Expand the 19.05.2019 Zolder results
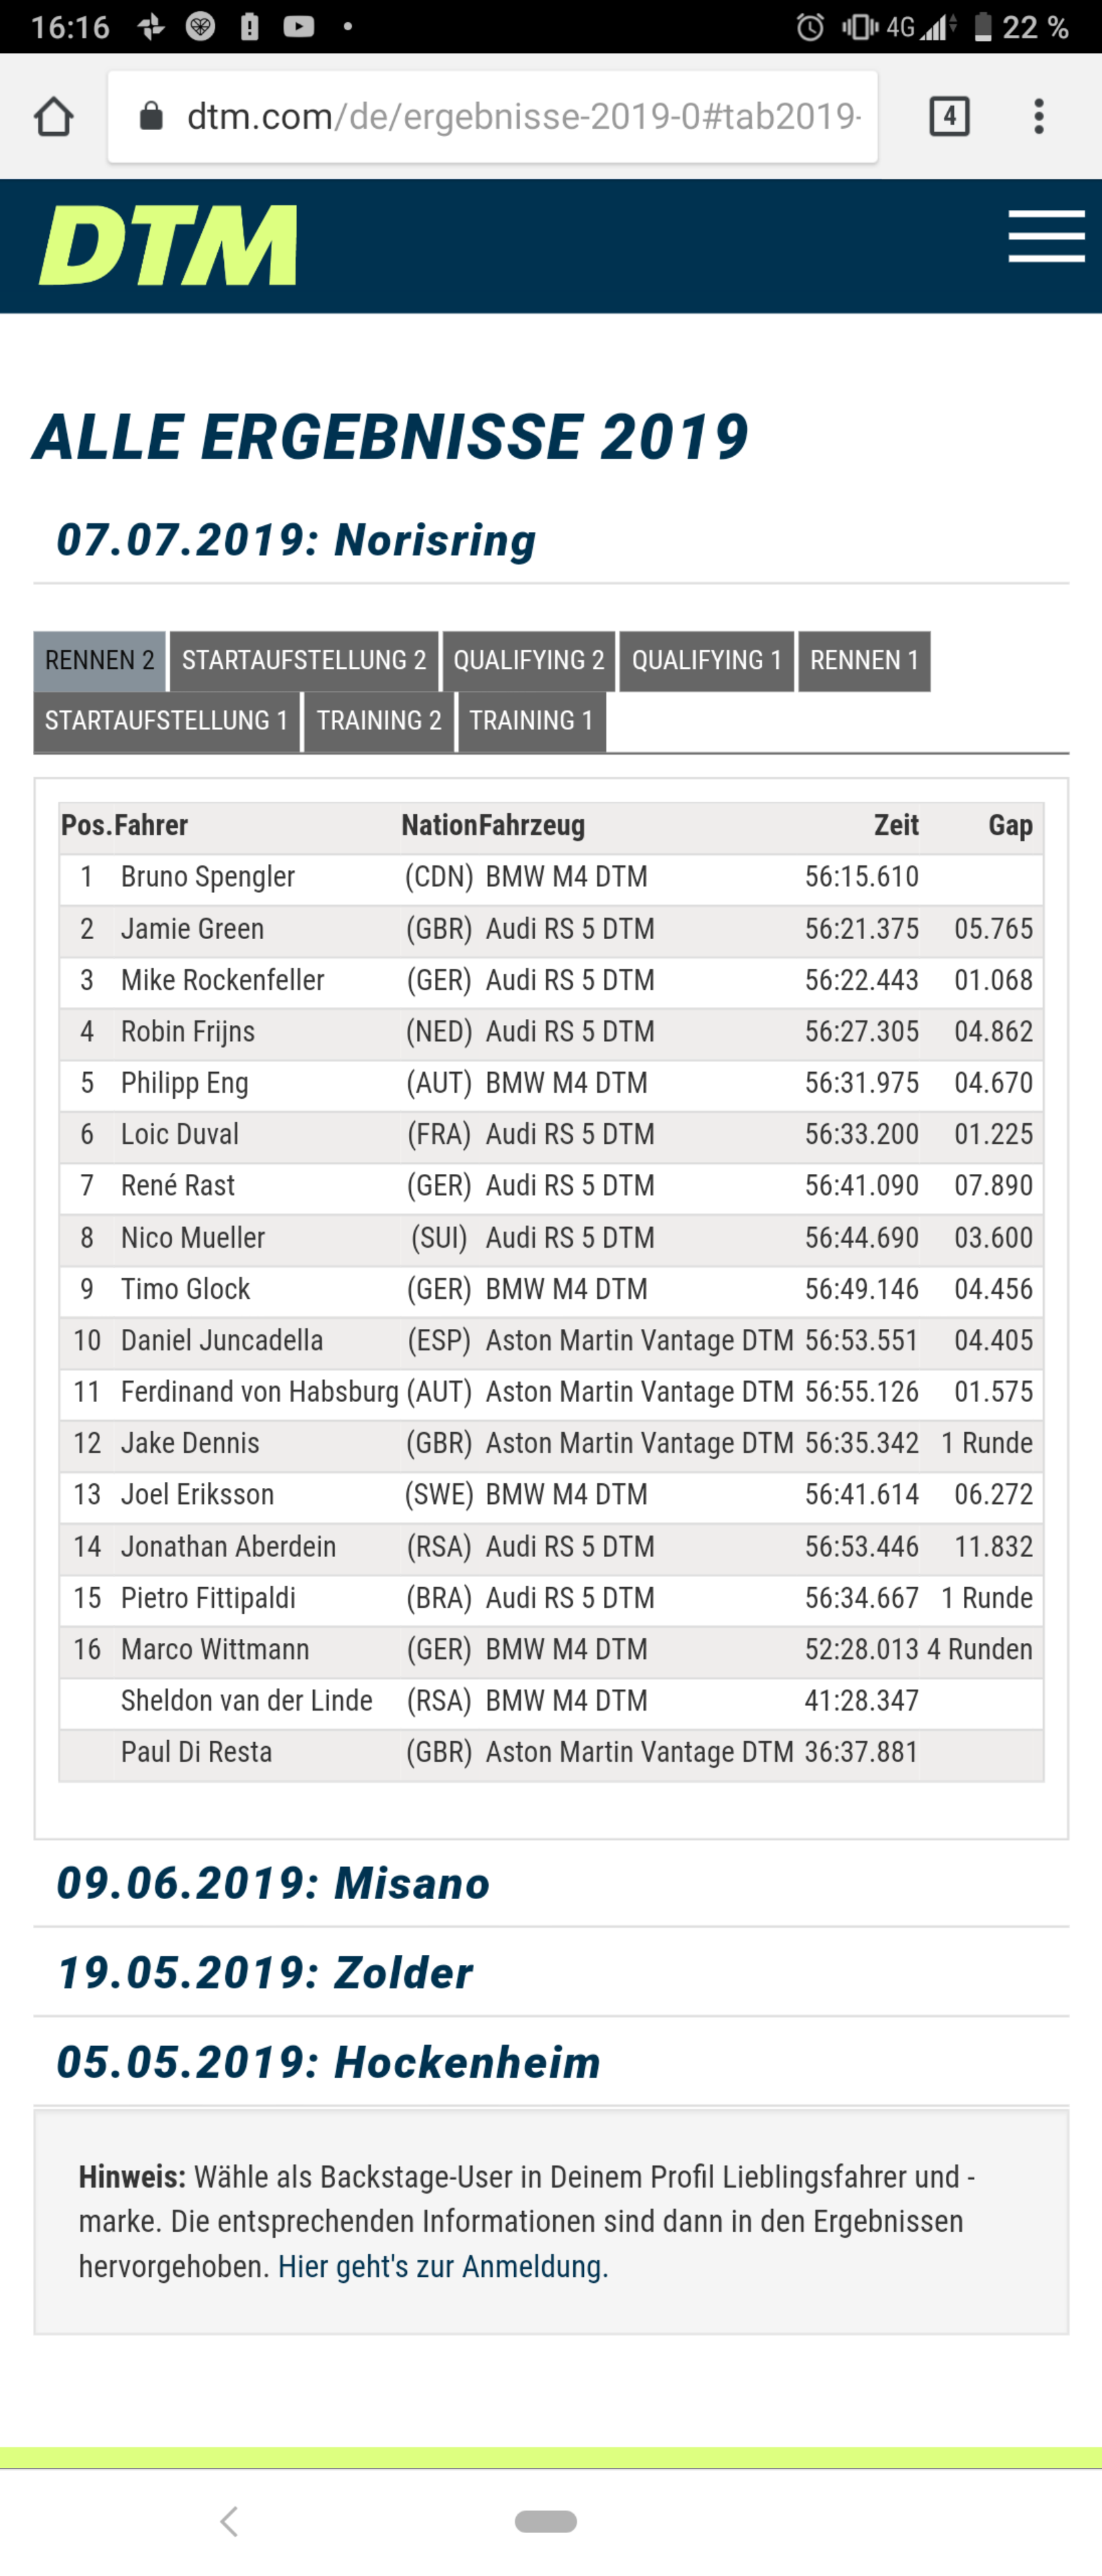 265,1973
